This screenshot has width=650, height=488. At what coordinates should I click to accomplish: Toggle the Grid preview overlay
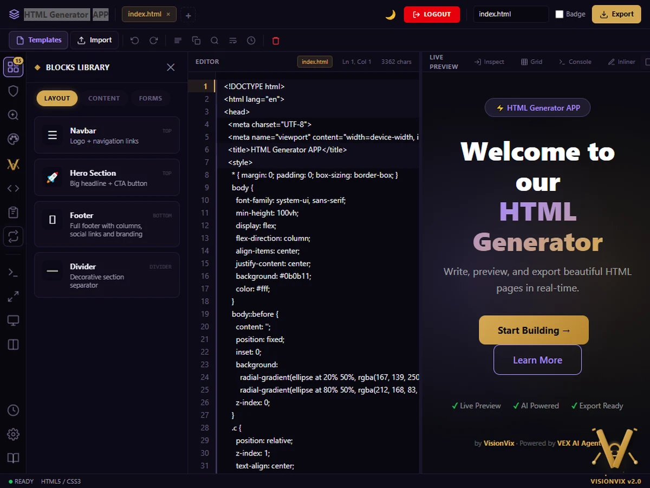click(531, 62)
